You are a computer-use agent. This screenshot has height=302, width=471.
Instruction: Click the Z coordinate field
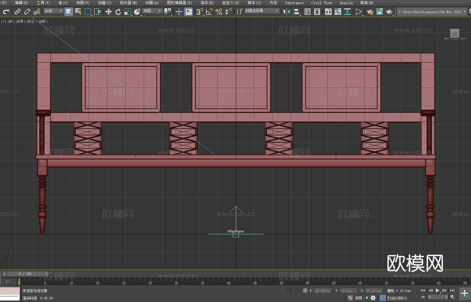tap(374, 291)
